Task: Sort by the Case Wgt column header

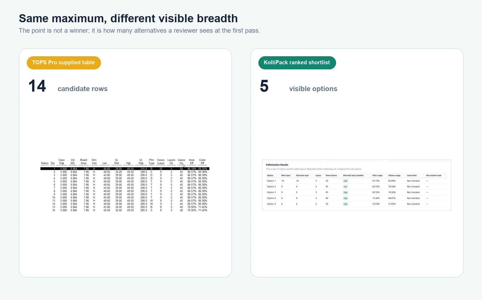Action: [x=62, y=162]
